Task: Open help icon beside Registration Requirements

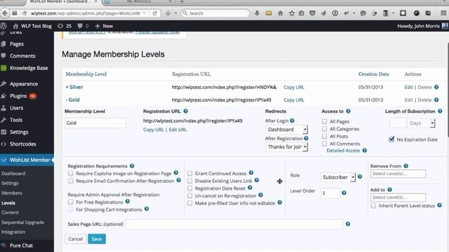Action: (132, 166)
